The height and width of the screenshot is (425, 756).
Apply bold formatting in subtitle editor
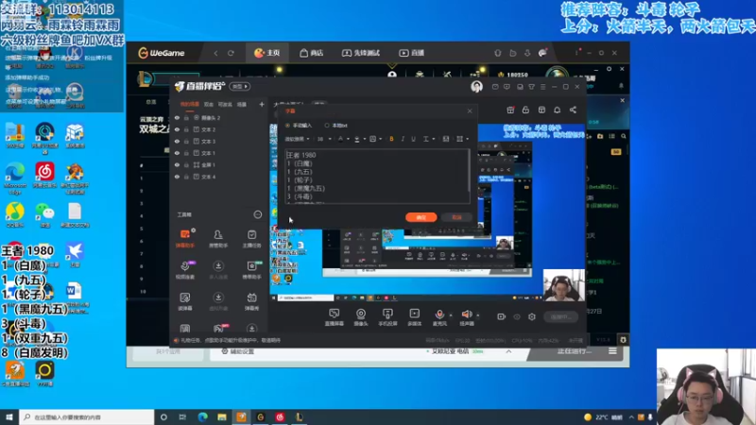point(391,139)
